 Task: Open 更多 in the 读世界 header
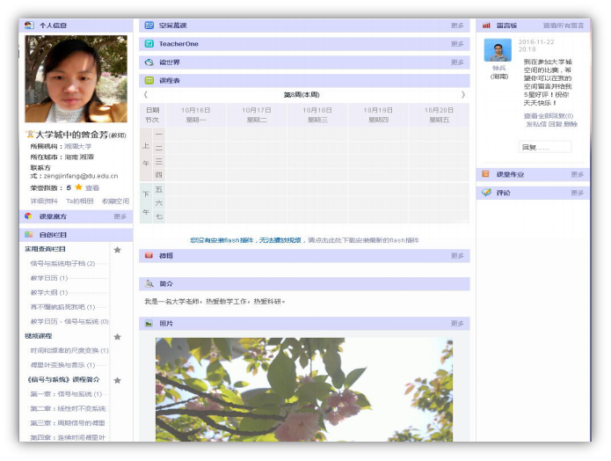(457, 62)
